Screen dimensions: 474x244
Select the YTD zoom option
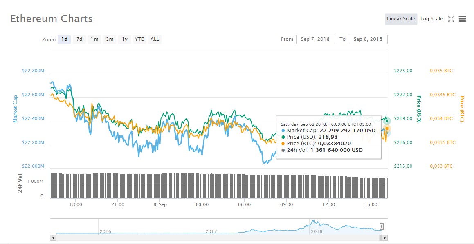[140, 39]
